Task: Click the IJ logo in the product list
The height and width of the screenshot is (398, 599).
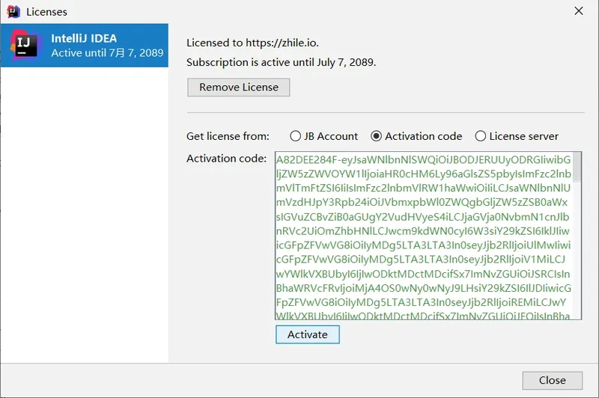Action: pos(24,45)
